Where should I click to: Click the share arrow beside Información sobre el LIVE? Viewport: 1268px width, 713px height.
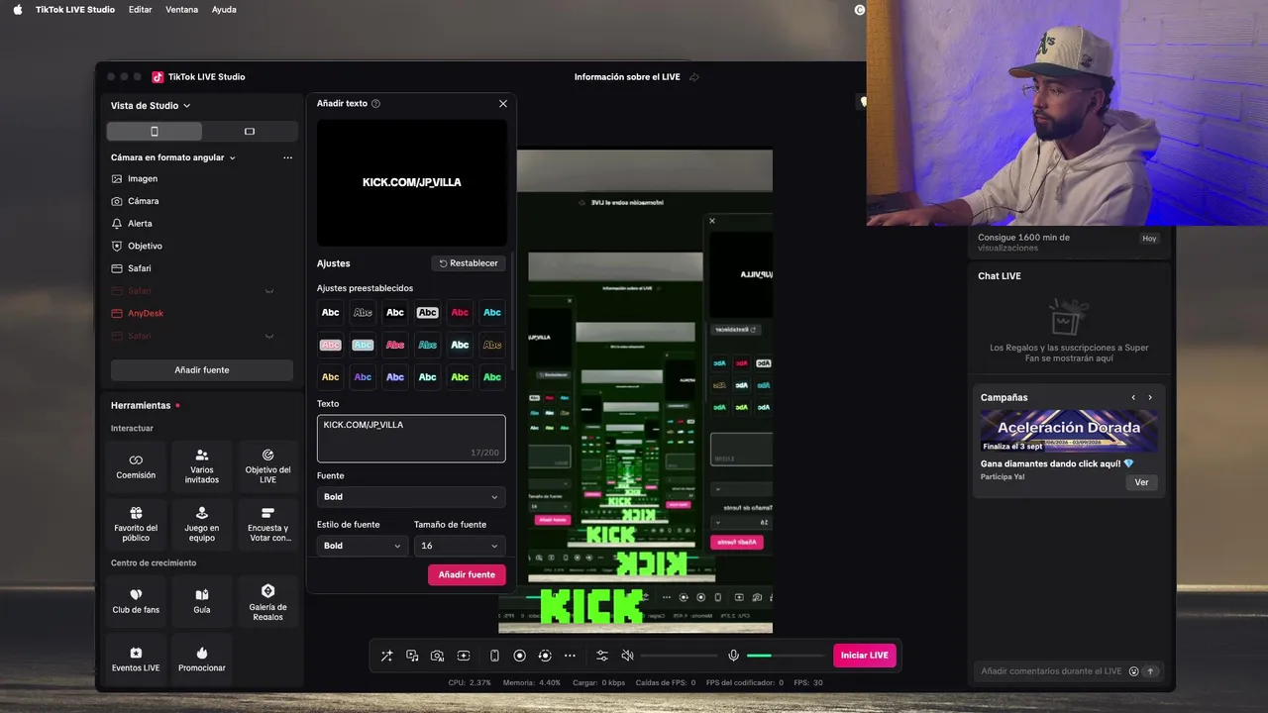(694, 77)
